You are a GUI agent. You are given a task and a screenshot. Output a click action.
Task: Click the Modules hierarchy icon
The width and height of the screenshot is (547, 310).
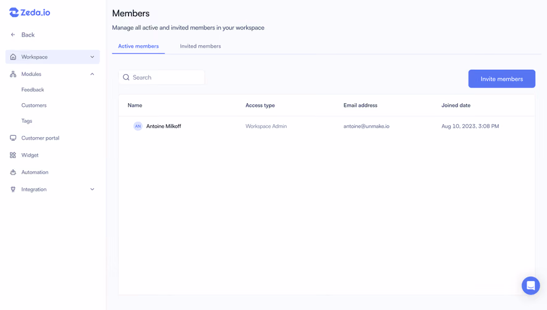(13, 74)
